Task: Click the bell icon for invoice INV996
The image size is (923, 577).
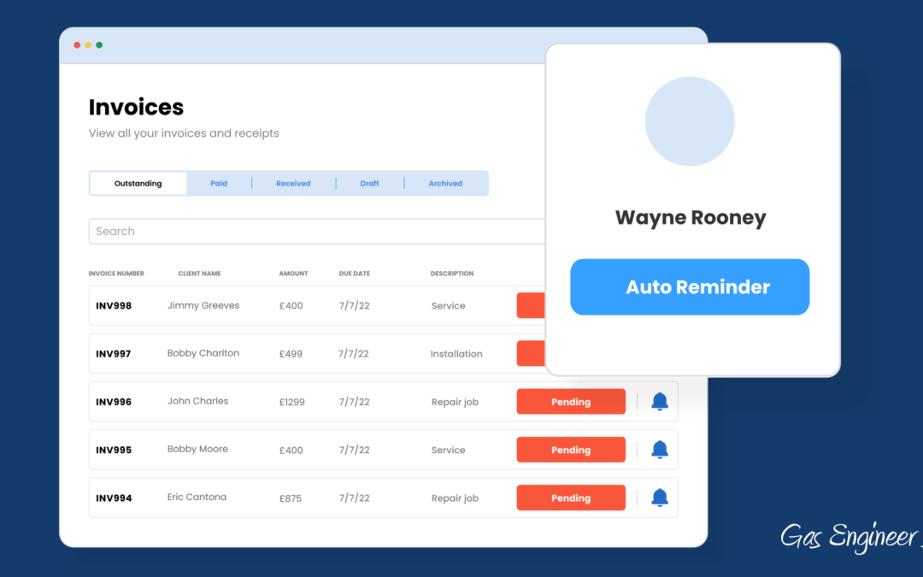Action: pos(659,402)
